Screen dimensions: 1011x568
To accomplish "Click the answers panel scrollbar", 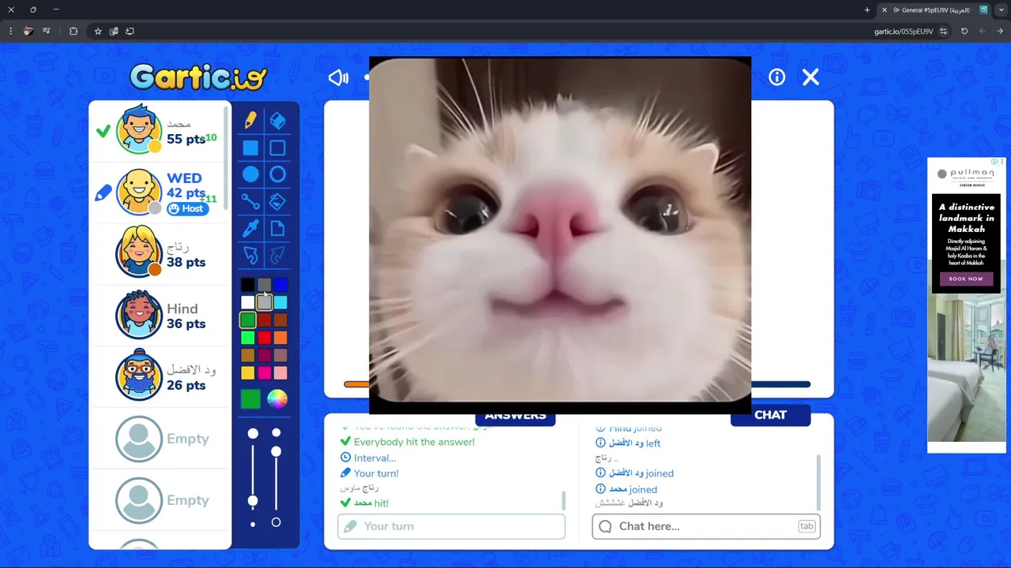I will point(563,500).
